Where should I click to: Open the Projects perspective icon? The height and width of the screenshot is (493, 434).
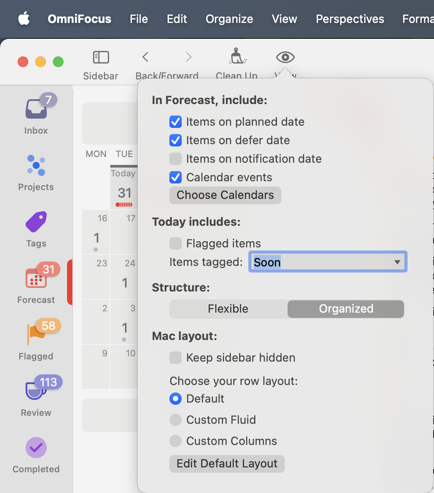pyautogui.click(x=36, y=165)
